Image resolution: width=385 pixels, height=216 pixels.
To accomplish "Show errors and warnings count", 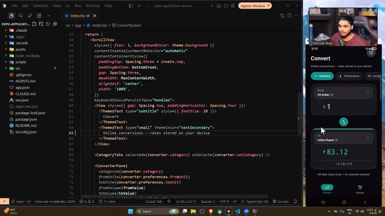I will point(87,201).
